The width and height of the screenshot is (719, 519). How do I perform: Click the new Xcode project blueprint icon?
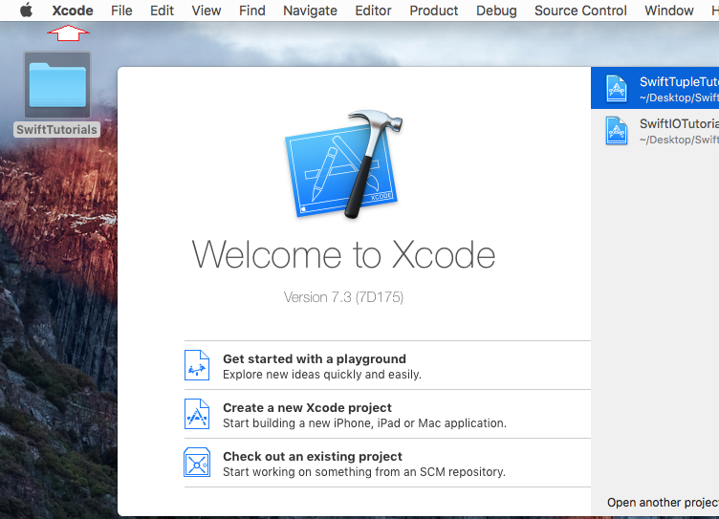point(197,414)
